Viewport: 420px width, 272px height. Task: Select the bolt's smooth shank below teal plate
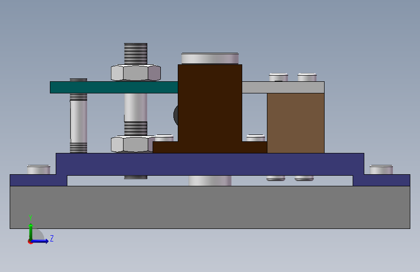[136, 107]
